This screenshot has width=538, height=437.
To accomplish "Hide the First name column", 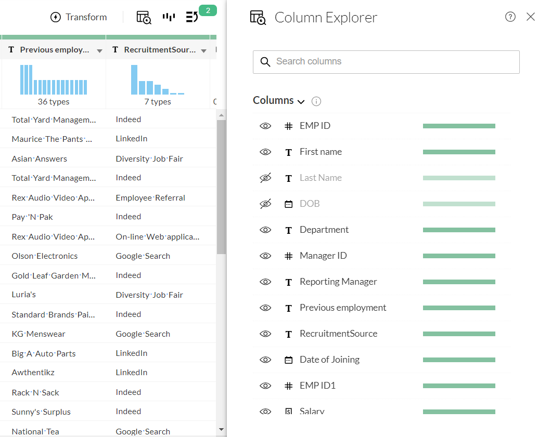I will tap(265, 152).
